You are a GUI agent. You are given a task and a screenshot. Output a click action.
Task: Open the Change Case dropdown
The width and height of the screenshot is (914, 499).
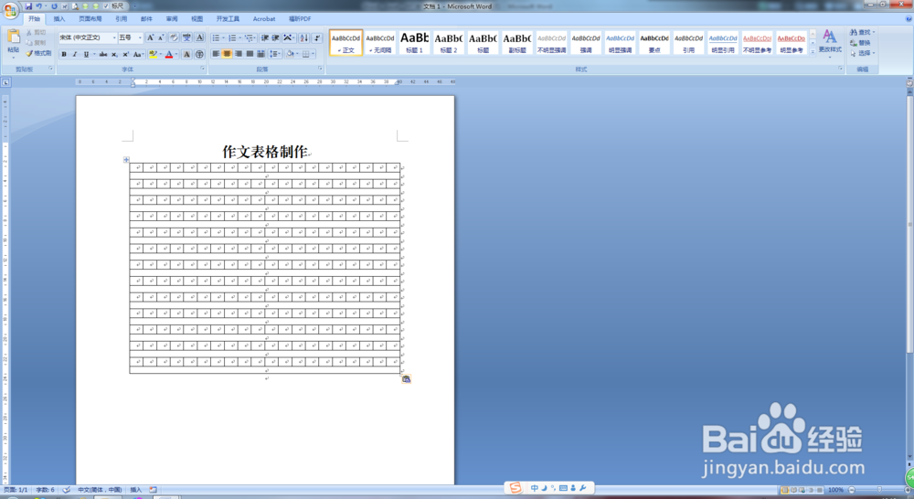(x=138, y=54)
